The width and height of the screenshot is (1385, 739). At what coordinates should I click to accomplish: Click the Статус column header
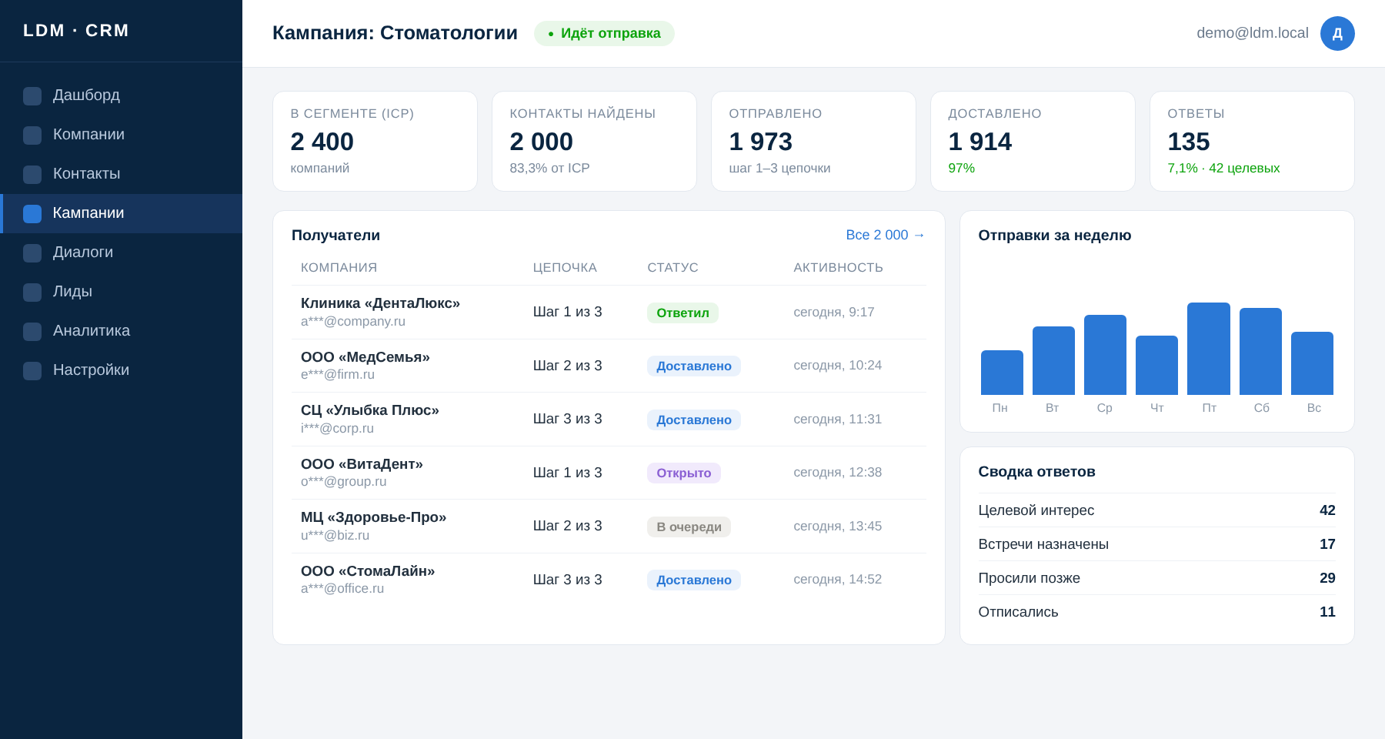[x=672, y=268]
